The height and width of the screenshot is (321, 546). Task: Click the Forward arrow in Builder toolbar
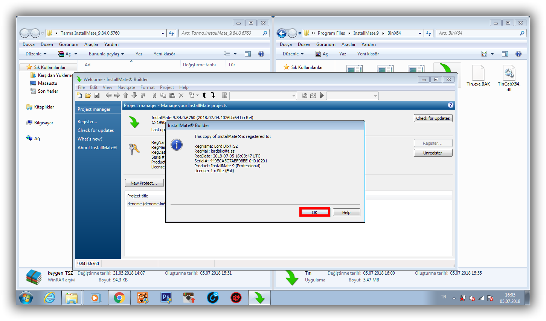tap(117, 95)
